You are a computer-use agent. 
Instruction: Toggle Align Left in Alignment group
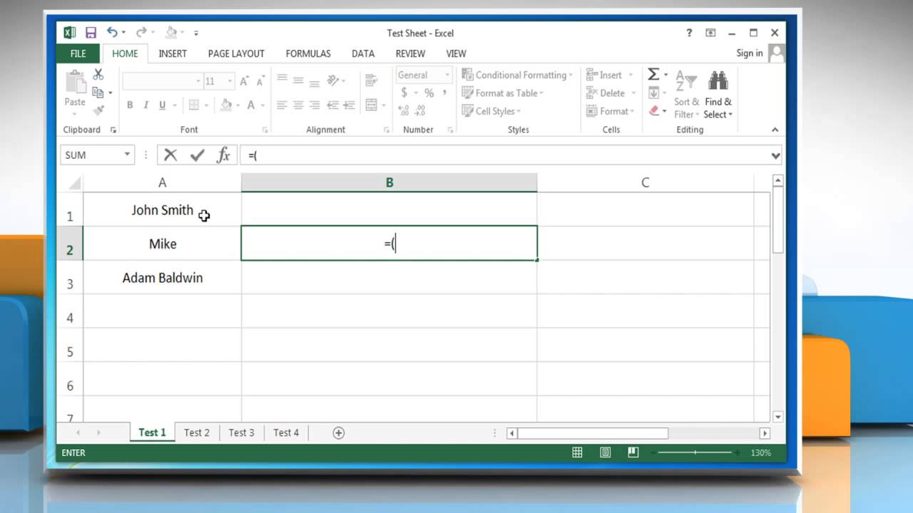tap(282, 105)
